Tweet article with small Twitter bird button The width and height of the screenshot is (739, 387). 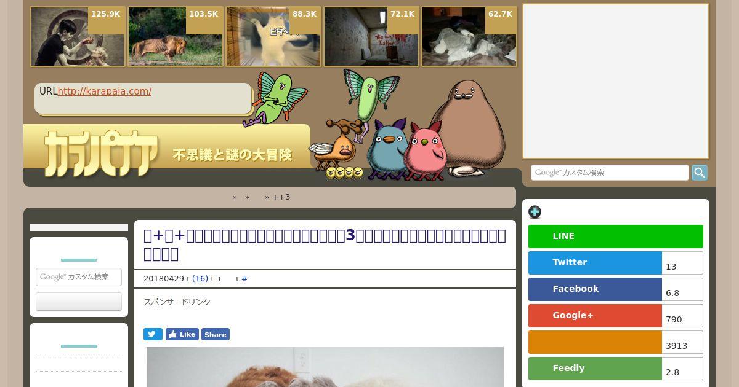[153, 334]
